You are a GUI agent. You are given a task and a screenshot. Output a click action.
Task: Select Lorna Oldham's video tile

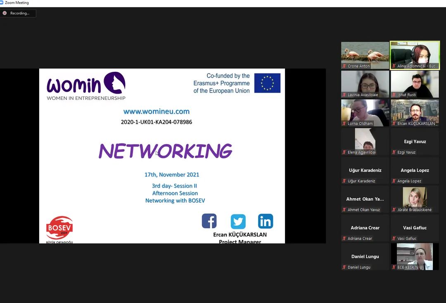click(x=365, y=113)
